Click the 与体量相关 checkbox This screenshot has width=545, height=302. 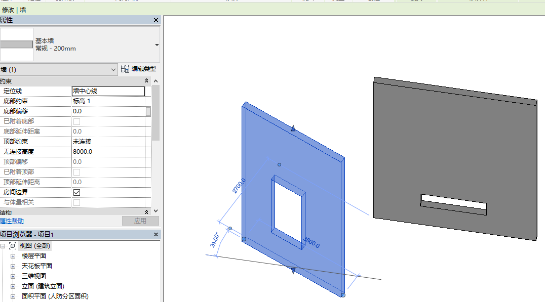pyautogui.click(x=77, y=202)
